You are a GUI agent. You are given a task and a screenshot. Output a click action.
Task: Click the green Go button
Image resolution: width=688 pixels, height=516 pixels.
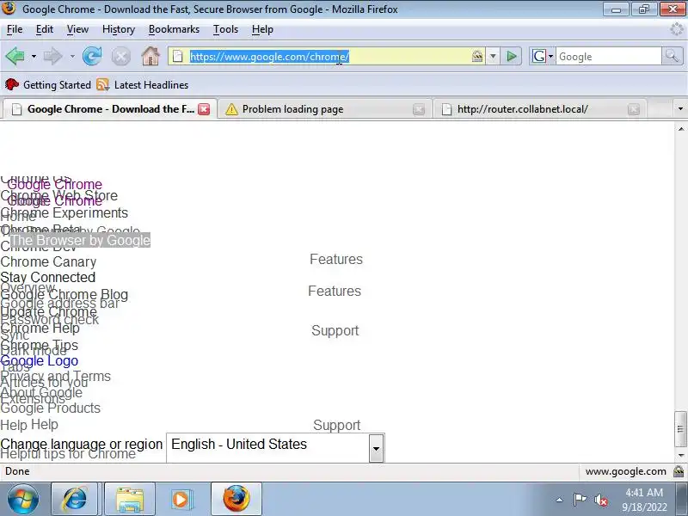pyautogui.click(x=511, y=56)
